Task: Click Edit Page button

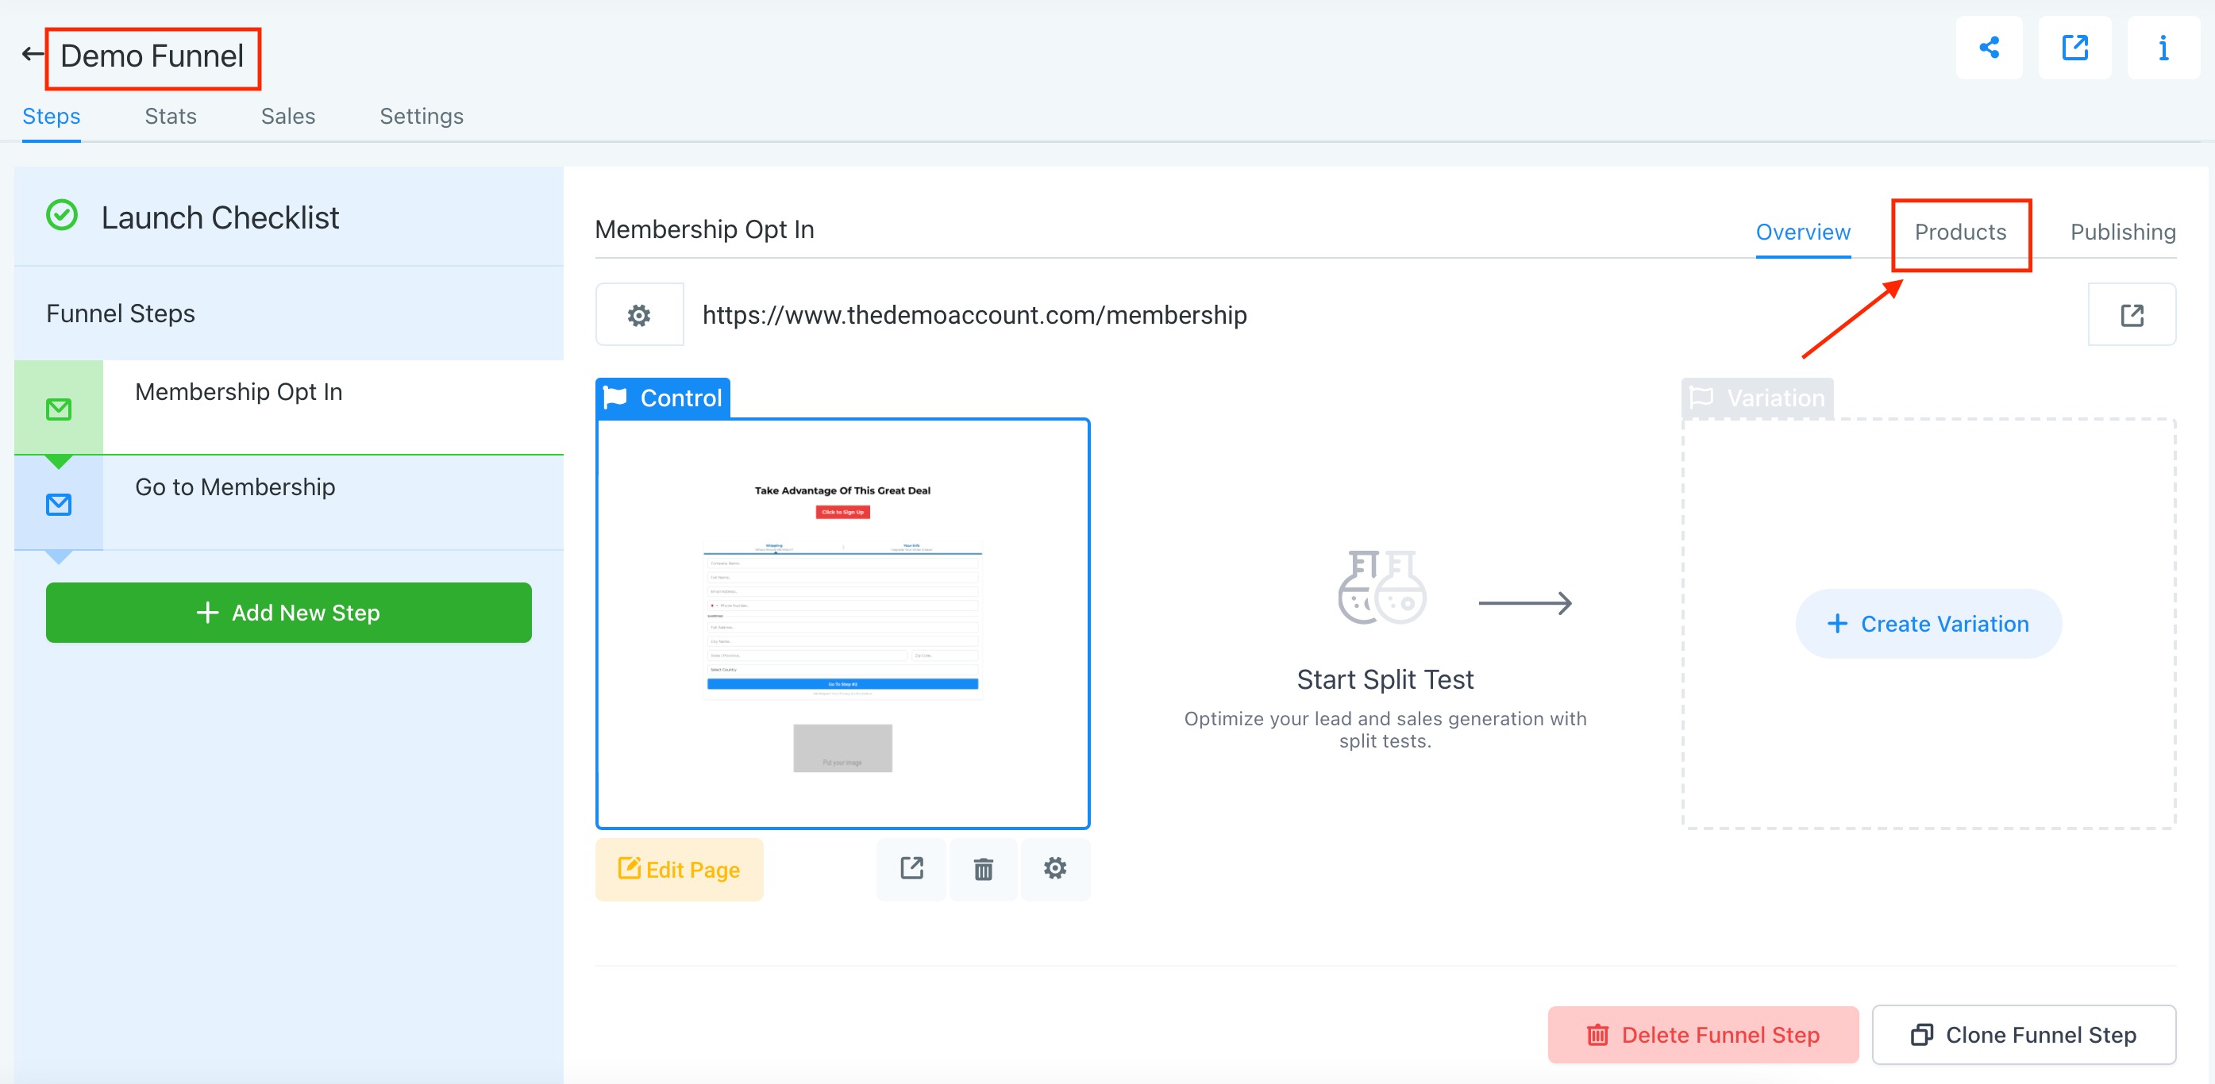Action: tap(680, 869)
